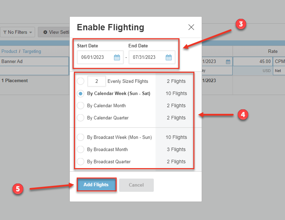Viewport: 285px width, 220px height.
Task: Open the Start Date calendar picker icon
Action: (x=117, y=57)
